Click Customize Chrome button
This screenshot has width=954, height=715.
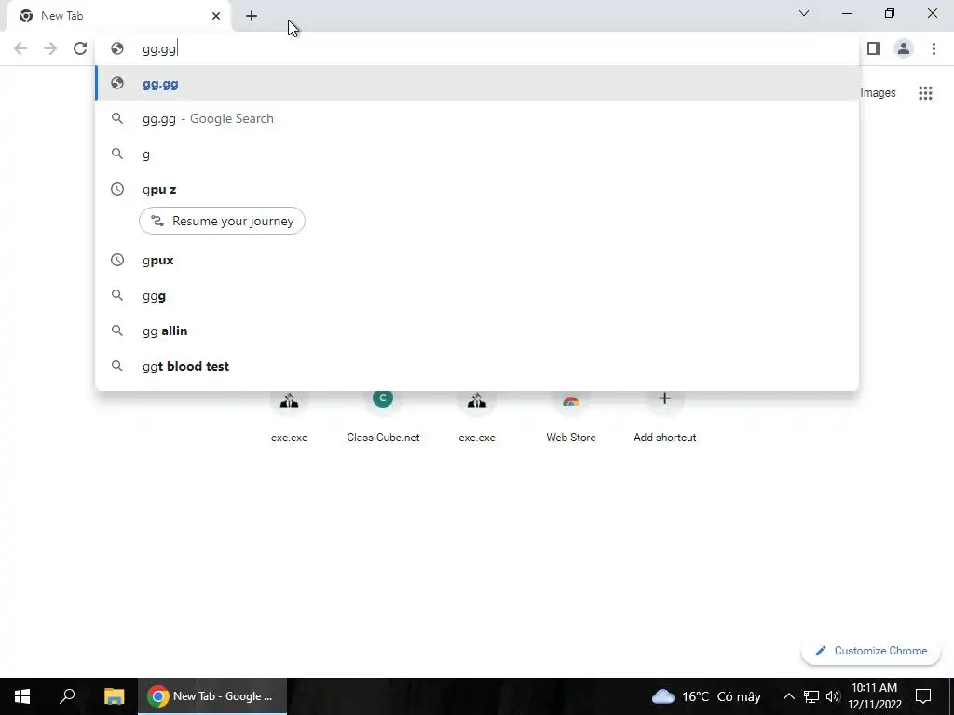tap(871, 651)
